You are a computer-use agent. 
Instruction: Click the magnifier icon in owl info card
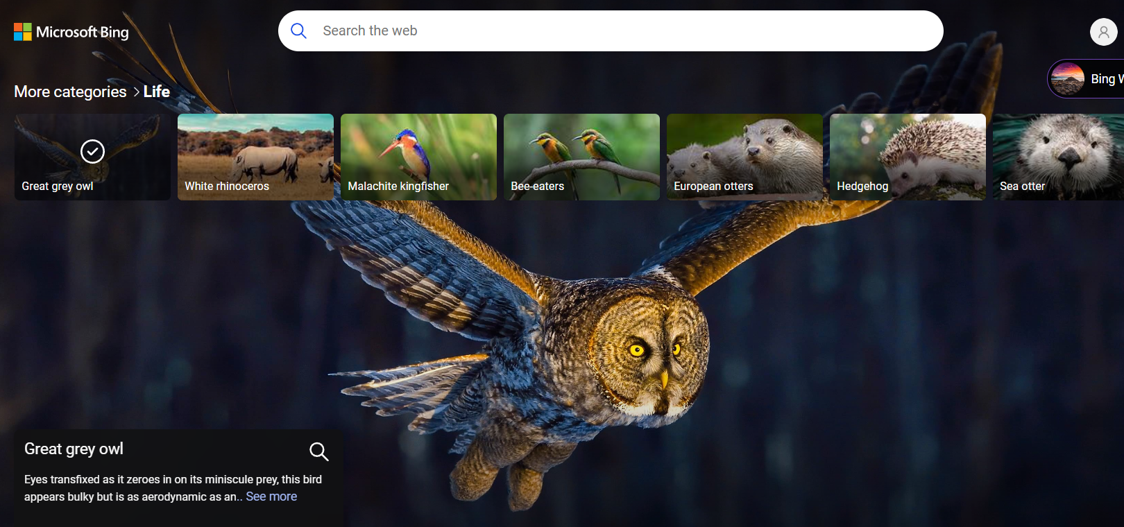click(318, 451)
